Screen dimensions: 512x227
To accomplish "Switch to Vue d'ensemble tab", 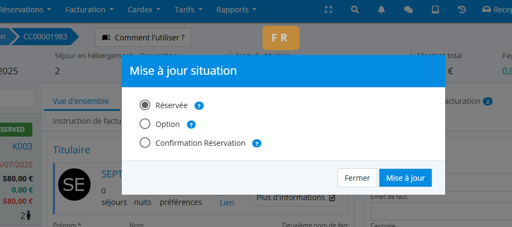I will 81,101.
